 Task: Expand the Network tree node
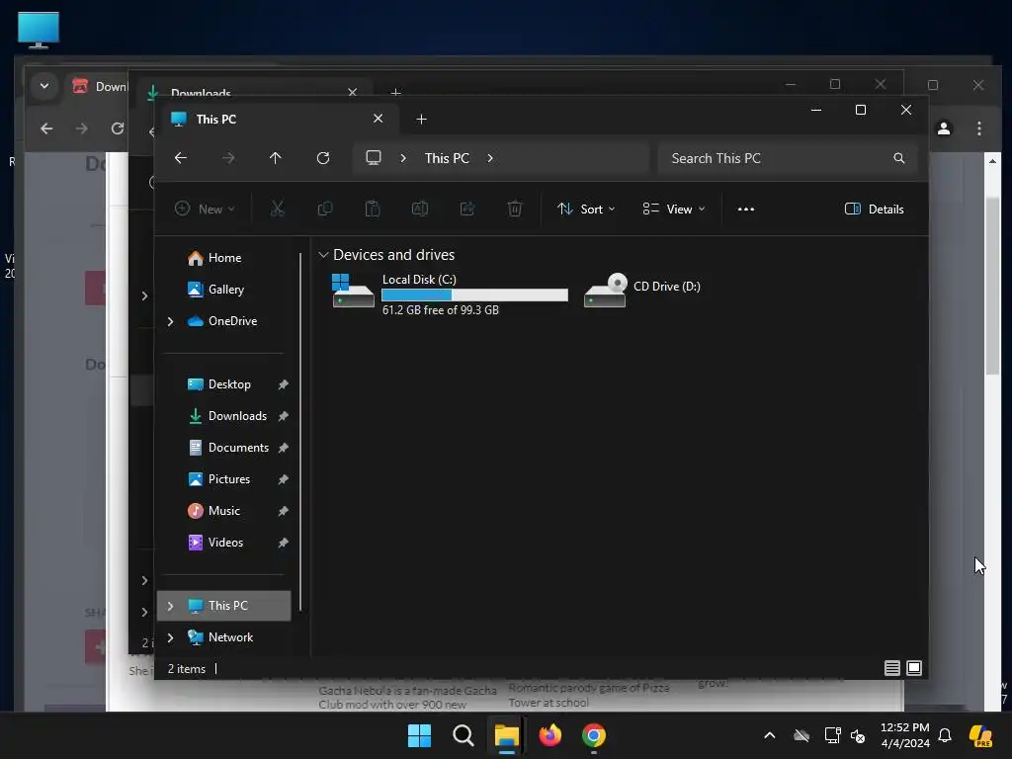[x=170, y=637]
